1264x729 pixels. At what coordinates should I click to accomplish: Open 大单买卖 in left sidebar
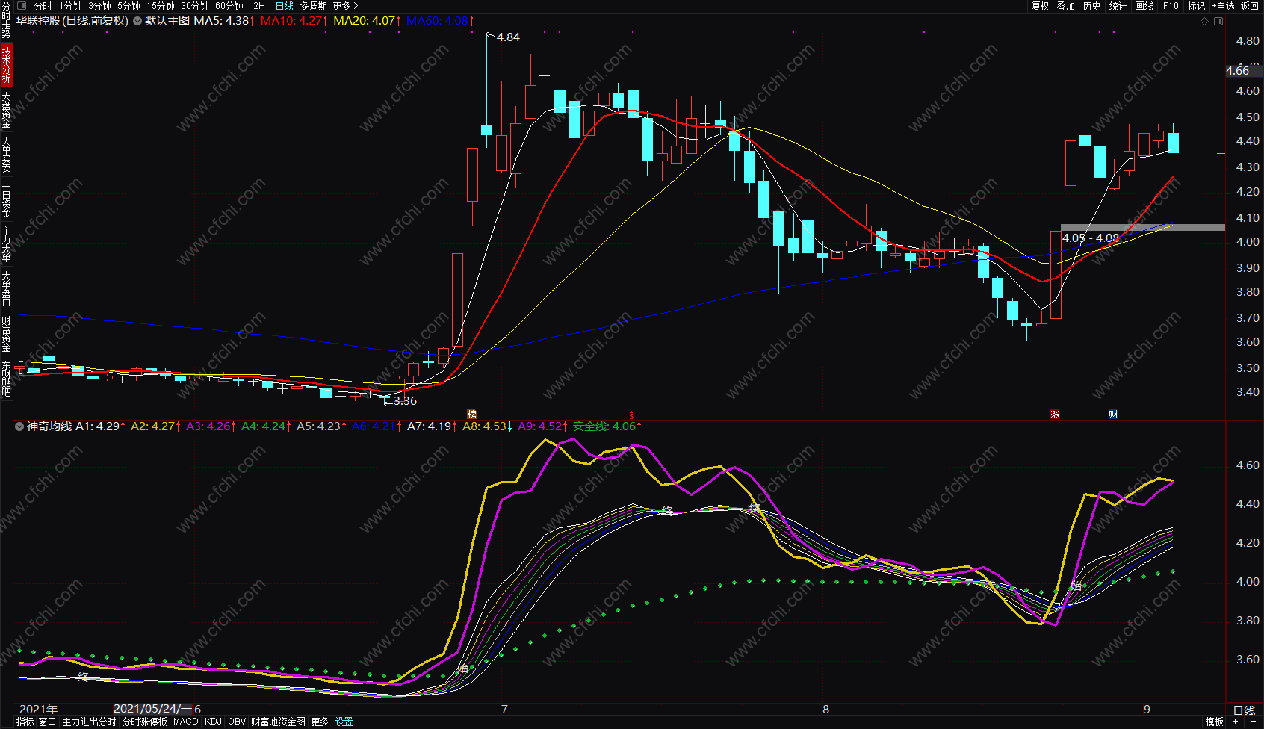(6, 155)
